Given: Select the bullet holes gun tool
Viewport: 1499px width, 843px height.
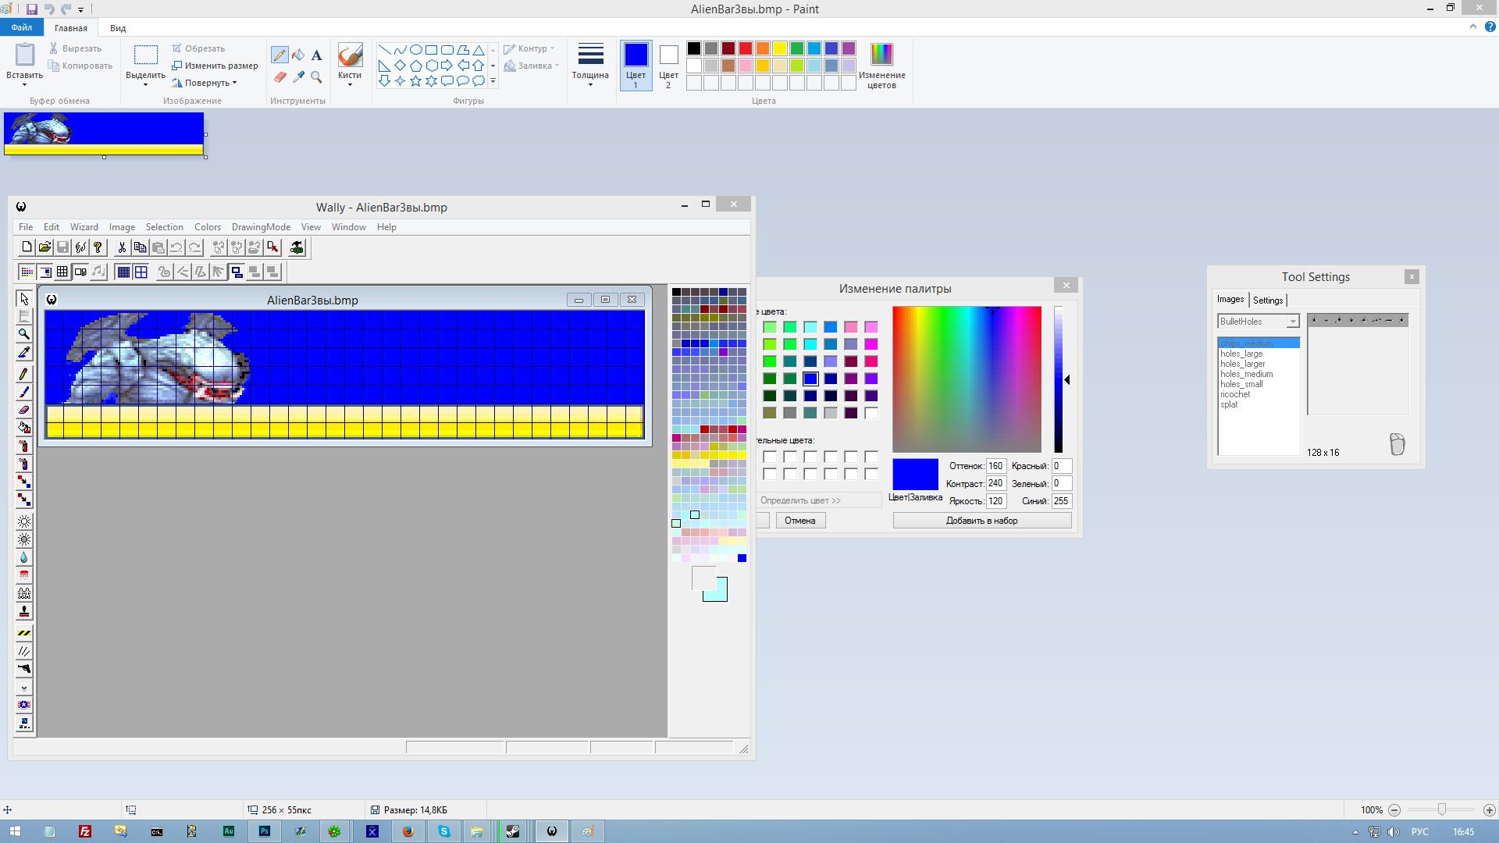Looking at the screenshot, I should [x=24, y=669].
